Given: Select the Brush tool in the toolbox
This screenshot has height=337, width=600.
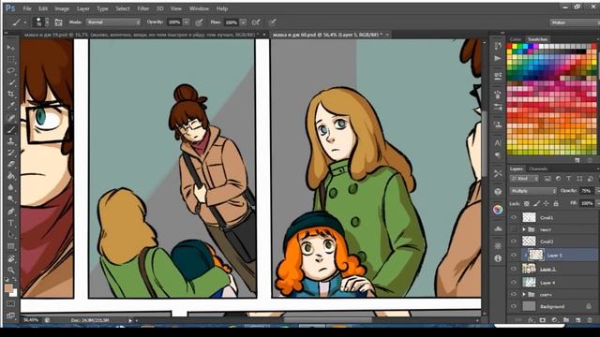Looking at the screenshot, I should [10, 129].
